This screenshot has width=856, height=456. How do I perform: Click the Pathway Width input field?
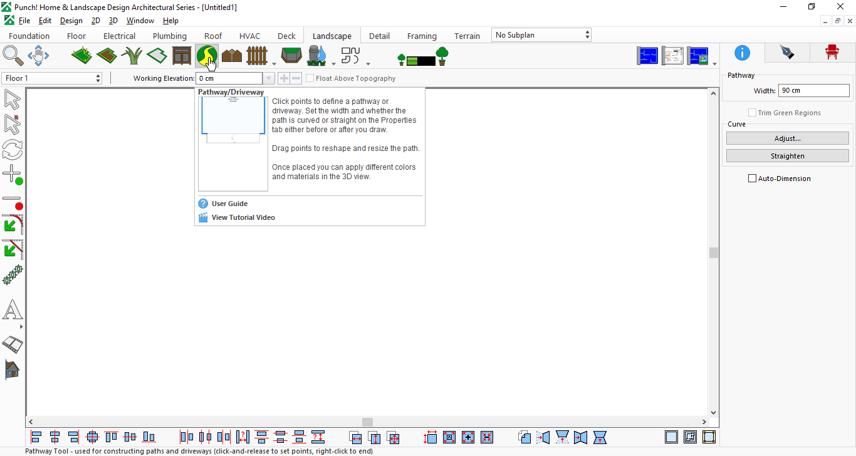click(814, 90)
